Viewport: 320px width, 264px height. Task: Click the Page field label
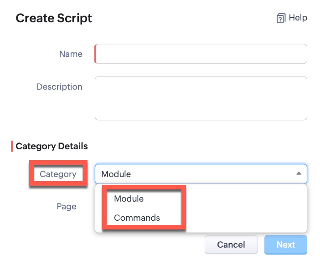pyautogui.click(x=67, y=206)
